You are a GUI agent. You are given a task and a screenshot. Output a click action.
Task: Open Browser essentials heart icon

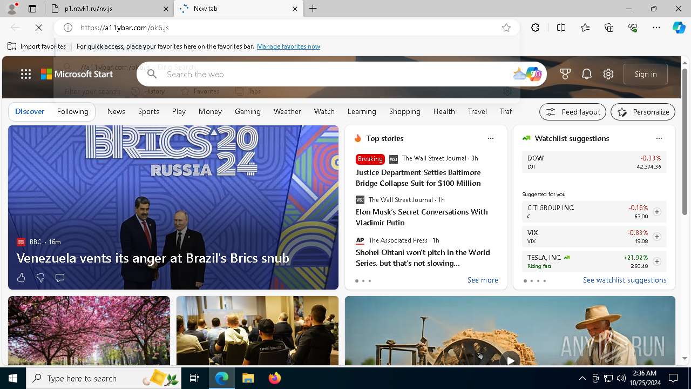coord(633,28)
